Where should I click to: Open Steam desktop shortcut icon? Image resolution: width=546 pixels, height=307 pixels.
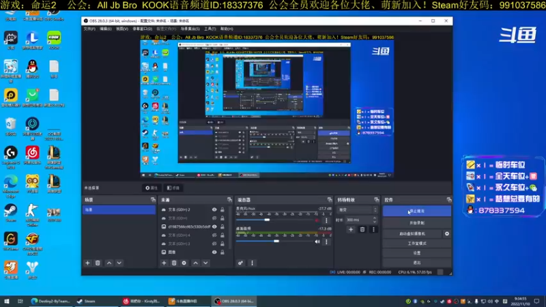pos(11,213)
